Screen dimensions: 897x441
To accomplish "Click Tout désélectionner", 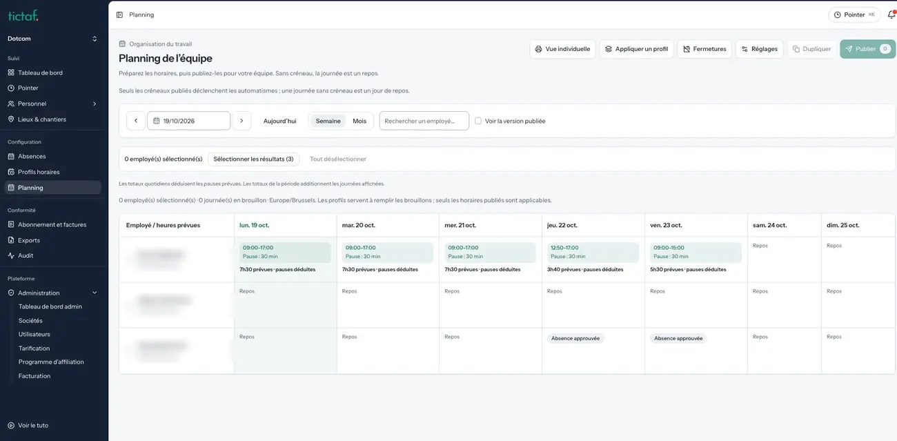I will coord(338,159).
